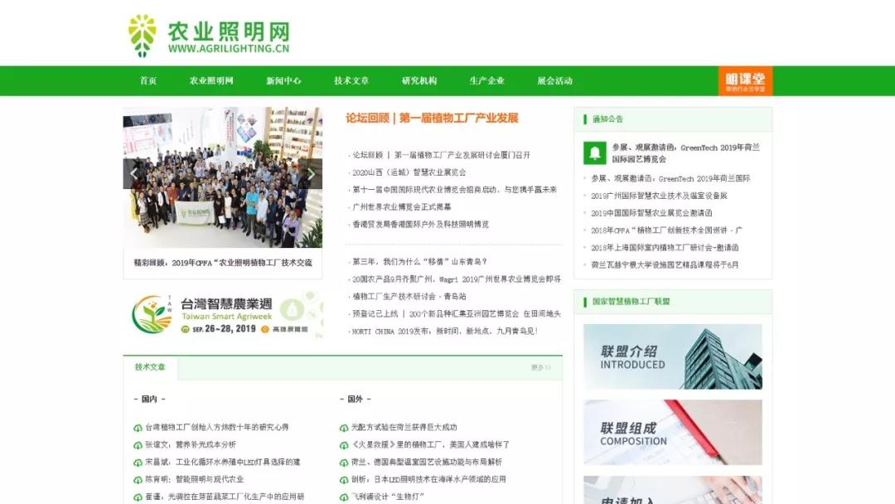Open 荷兰瓦赫宁根大学设施园艺精品课程 notice
This screenshot has width=895, height=504.
point(665,264)
